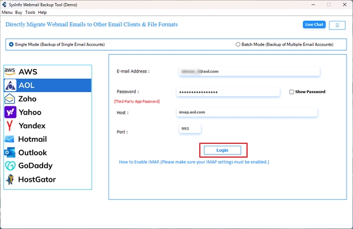This screenshot has width=353, height=229.
Task: Open the Menu menu
Action: pos(7,13)
